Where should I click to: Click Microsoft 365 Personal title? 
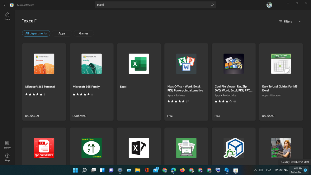[x=40, y=87]
